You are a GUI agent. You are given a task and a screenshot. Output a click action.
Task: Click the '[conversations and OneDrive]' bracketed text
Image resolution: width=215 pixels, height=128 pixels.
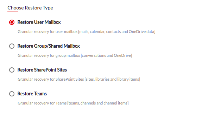pos(106,55)
